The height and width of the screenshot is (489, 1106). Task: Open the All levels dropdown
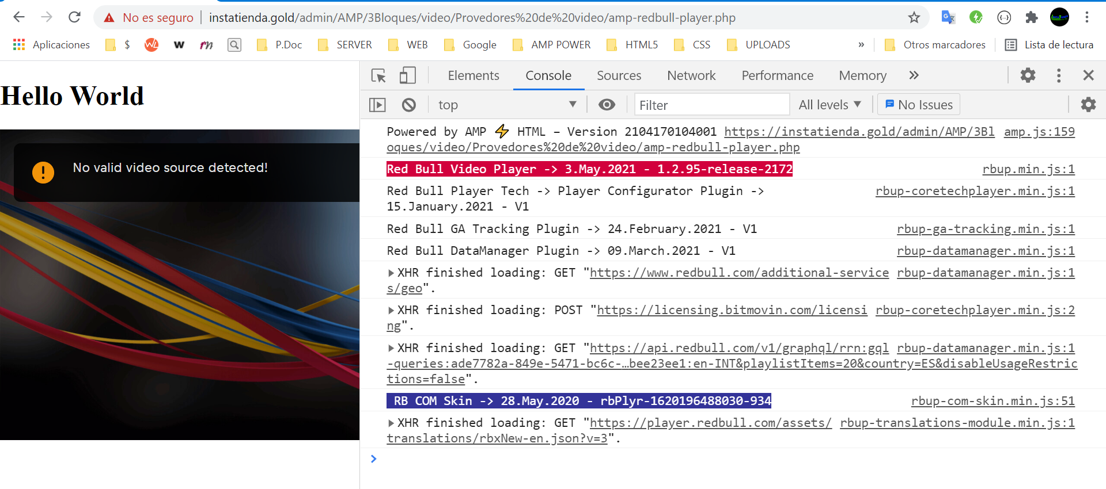[829, 105]
